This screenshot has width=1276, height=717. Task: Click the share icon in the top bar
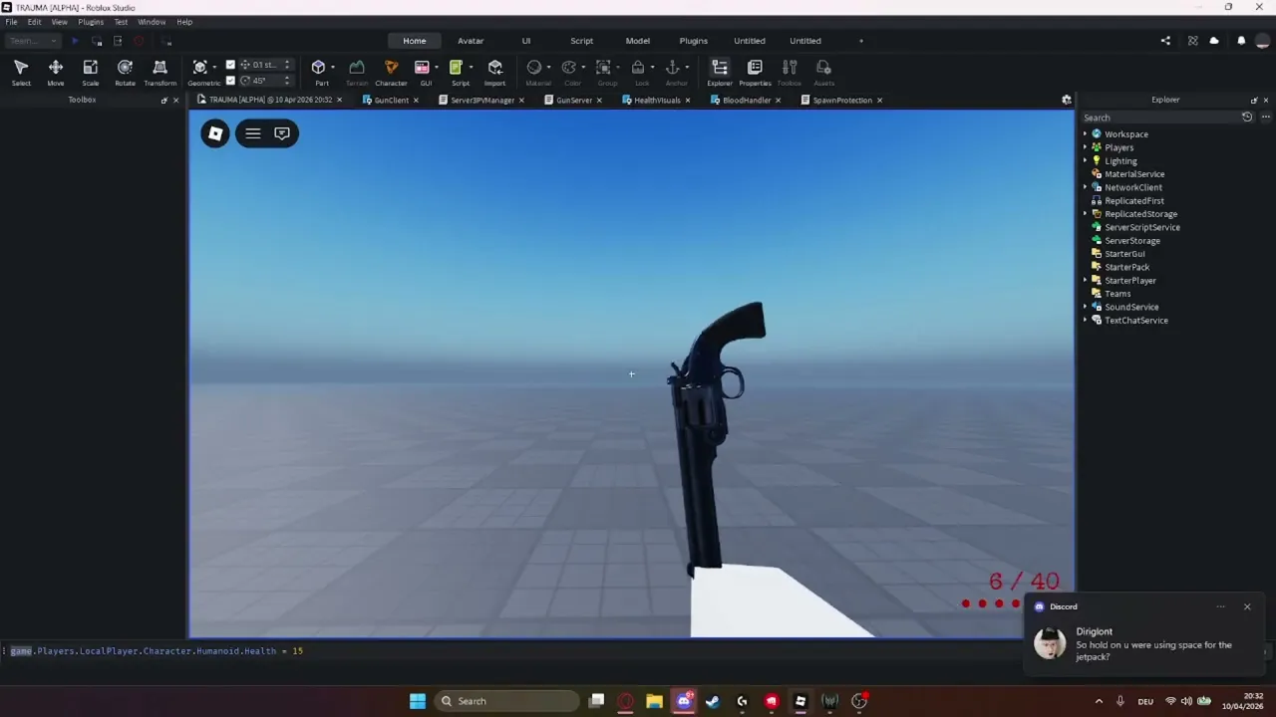pyautogui.click(x=1165, y=41)
